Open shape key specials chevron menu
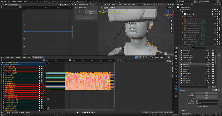The width and height of the screenshot is (222, 116). [x=219, y=51]
